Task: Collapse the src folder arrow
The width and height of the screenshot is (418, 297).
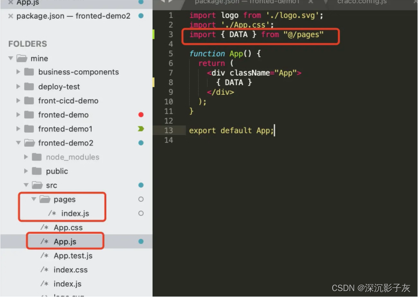Action: (x=26, y=185)
